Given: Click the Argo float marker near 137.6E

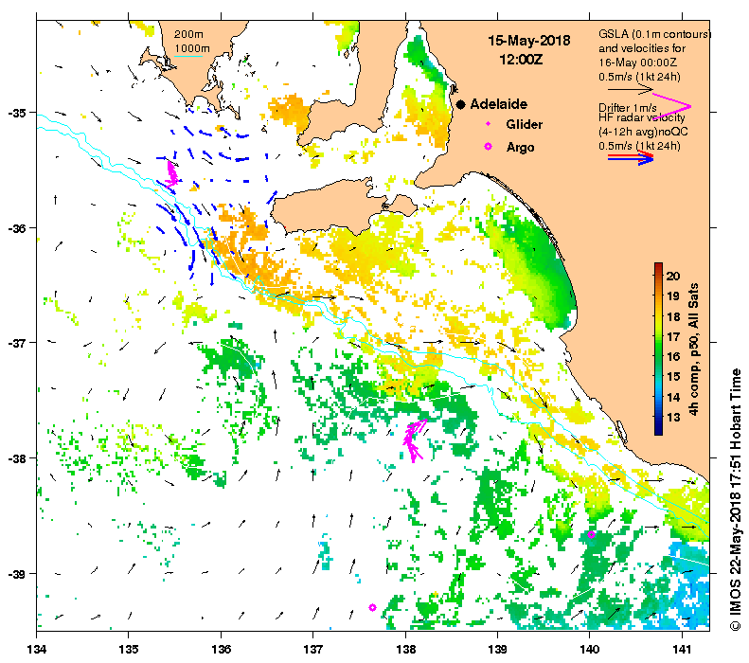Looking at the screenshot, I should click(x=372, y=607).
